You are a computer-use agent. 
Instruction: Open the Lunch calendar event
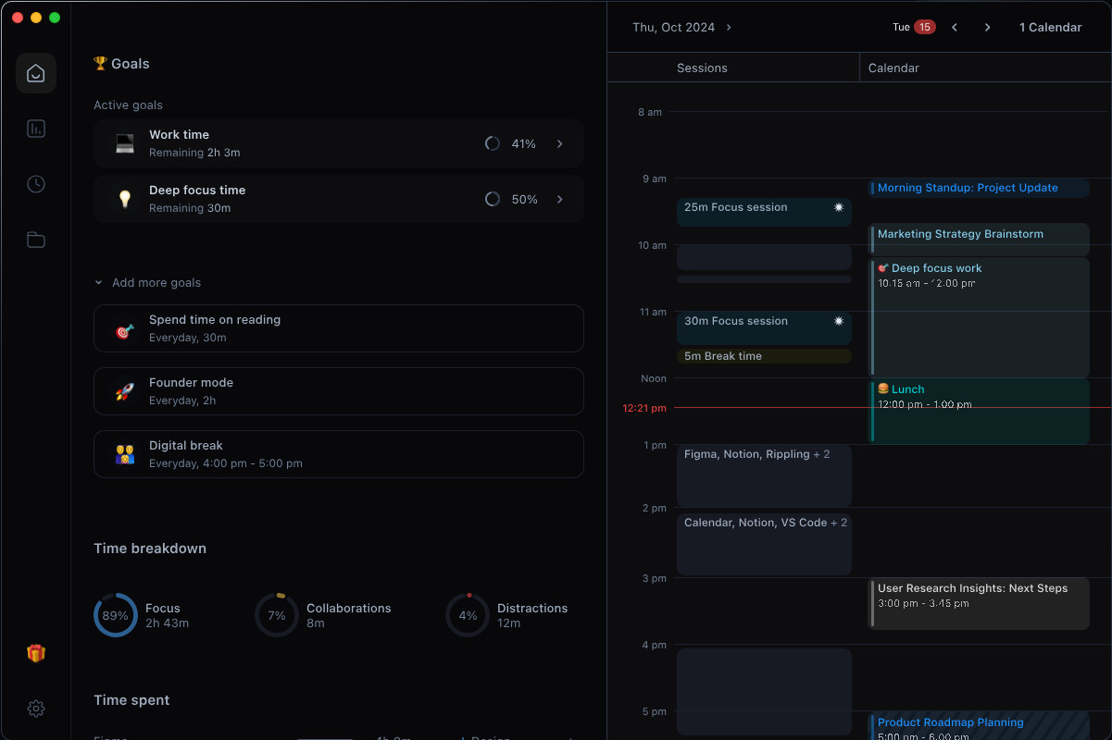(x=979, y=411)
